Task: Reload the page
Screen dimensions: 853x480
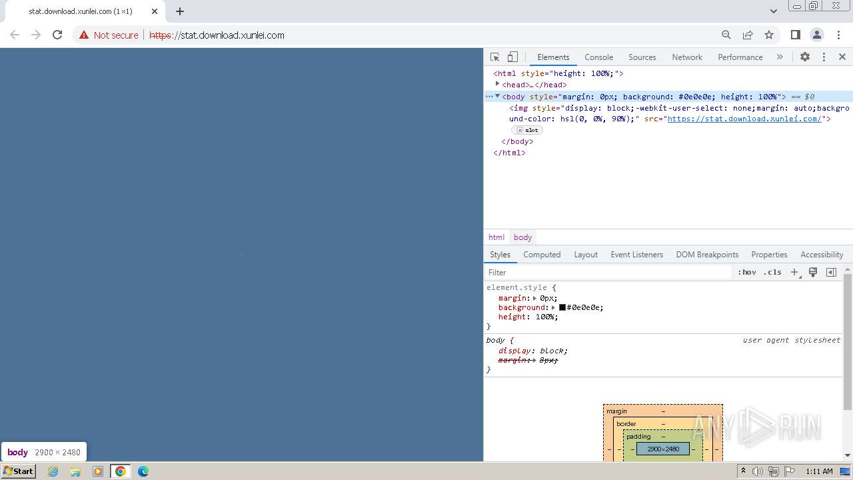Action: pyautogui.click(x=57, y=35)
